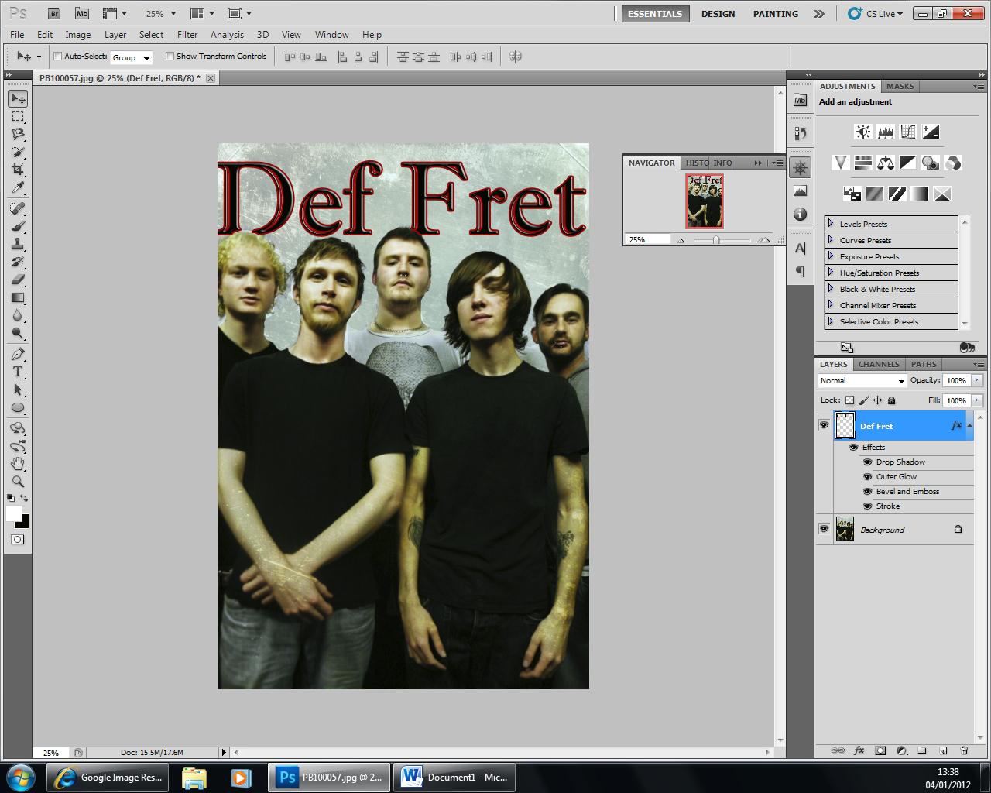Open Internet Explorer Google Image Results taskbar item
This screenshot has width=991, height=793.
(108, 777)
